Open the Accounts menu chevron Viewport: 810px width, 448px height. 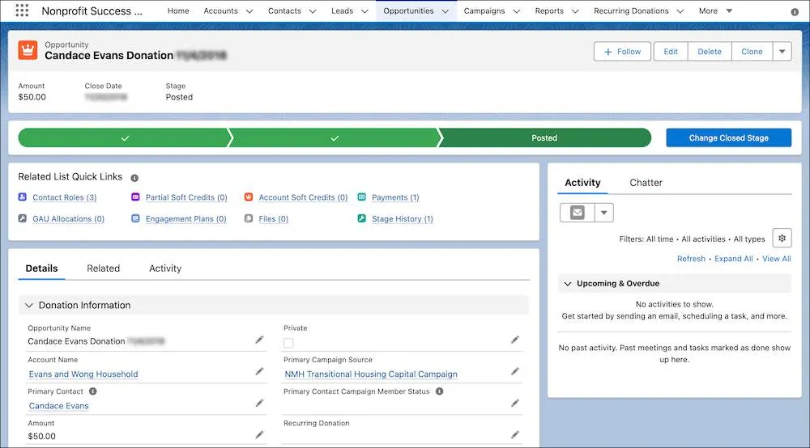click(249, 11)
